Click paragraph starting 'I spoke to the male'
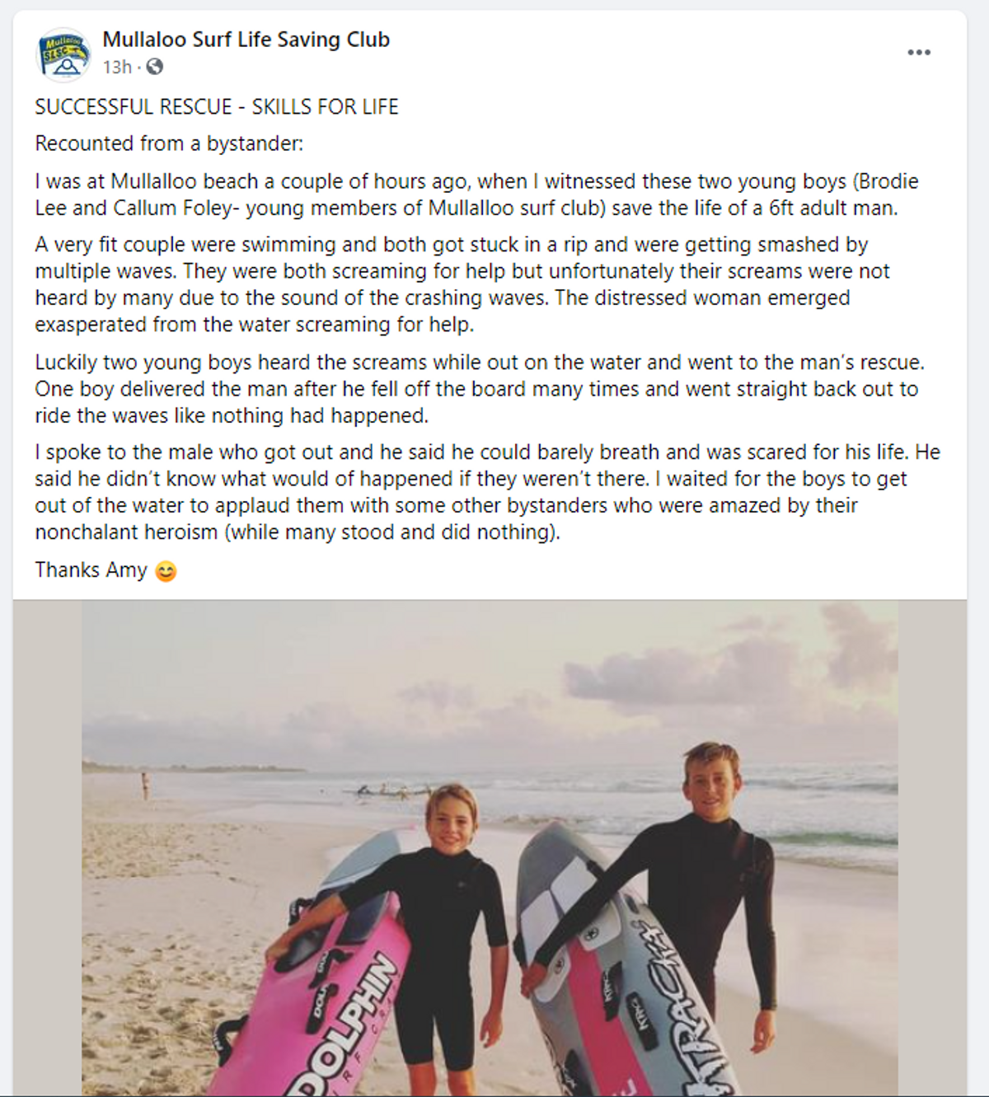This screenshot has width=989, height=1097. coord(486,492)
